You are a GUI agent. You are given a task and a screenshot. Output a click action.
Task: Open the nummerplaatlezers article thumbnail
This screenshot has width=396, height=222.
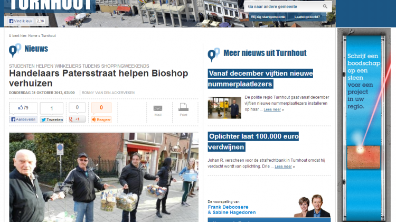[224, 108]
